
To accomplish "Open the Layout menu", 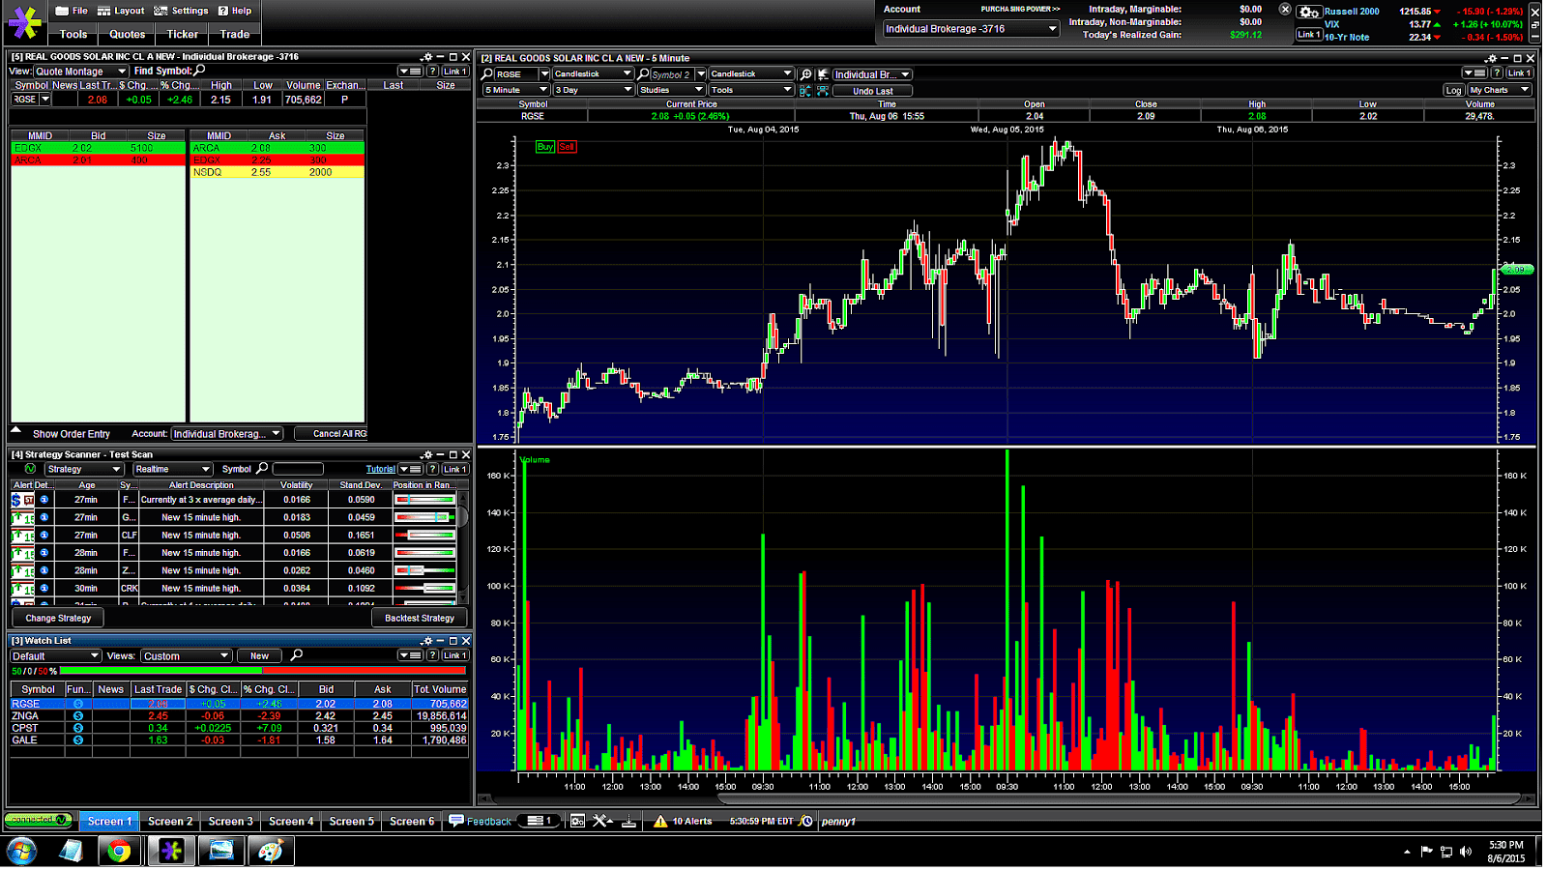I will 121,11.
